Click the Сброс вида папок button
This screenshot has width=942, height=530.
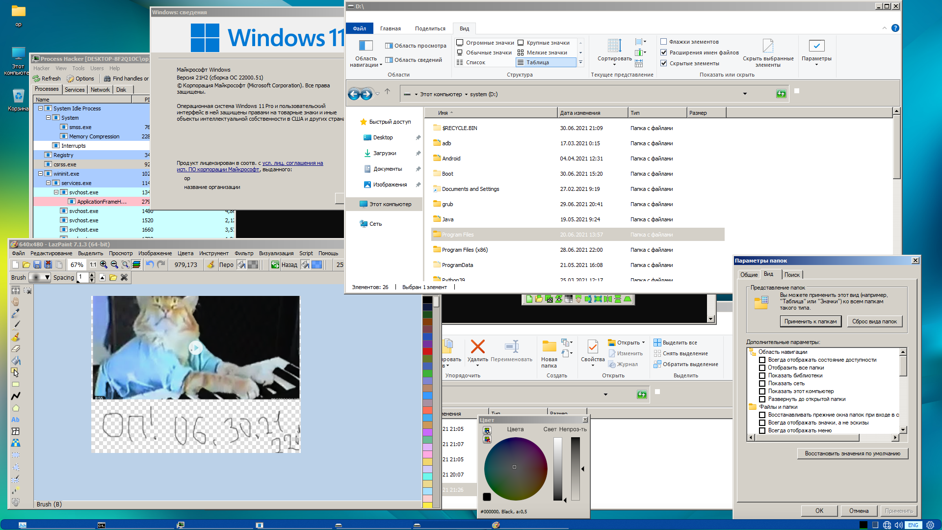click(x=874, y=321)
